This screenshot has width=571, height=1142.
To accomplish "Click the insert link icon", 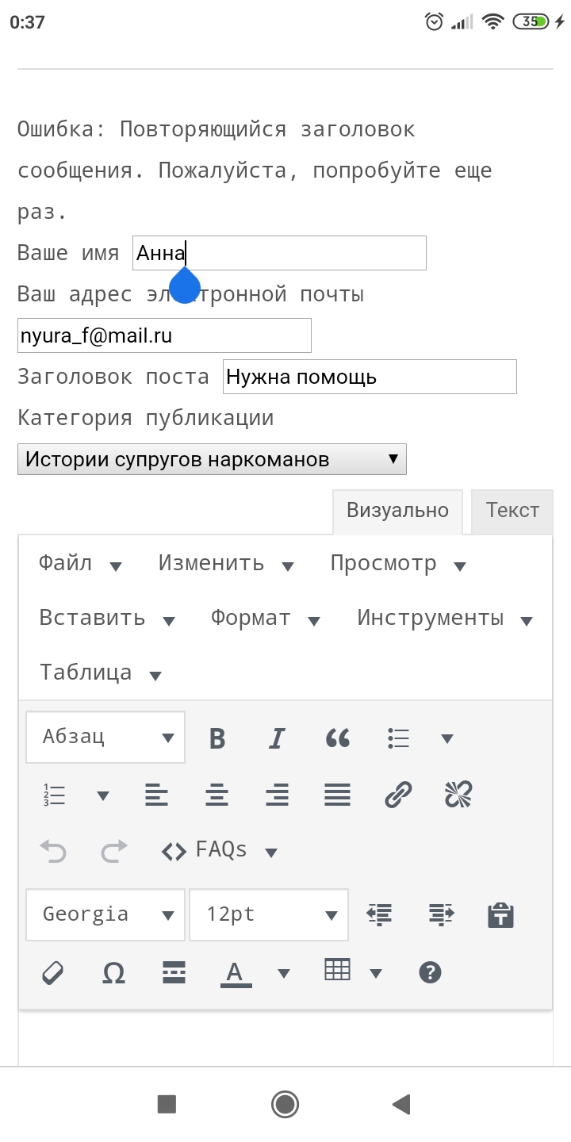I will coord(398,794).
